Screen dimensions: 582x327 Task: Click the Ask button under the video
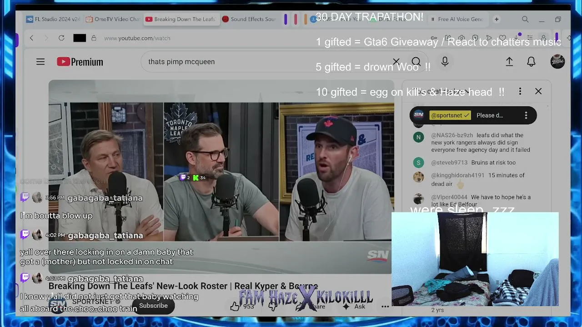pyautogui.click(x=355, y=307)
